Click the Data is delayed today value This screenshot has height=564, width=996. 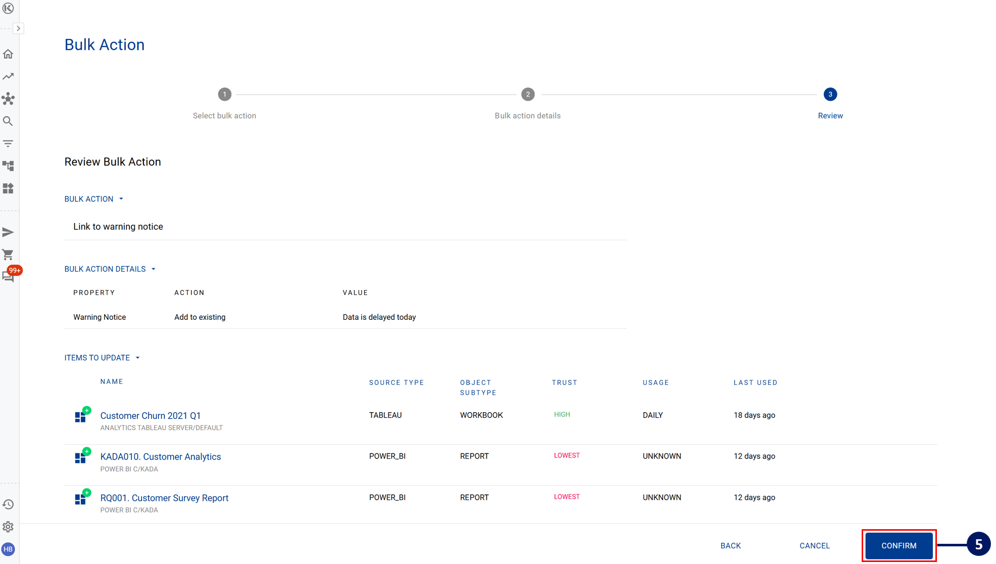point(379,317)
